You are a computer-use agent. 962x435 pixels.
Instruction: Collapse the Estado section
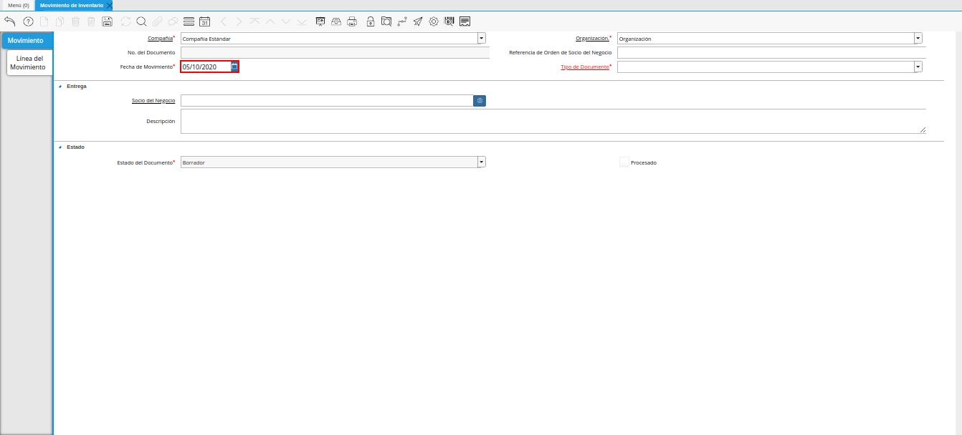[59, 147]
